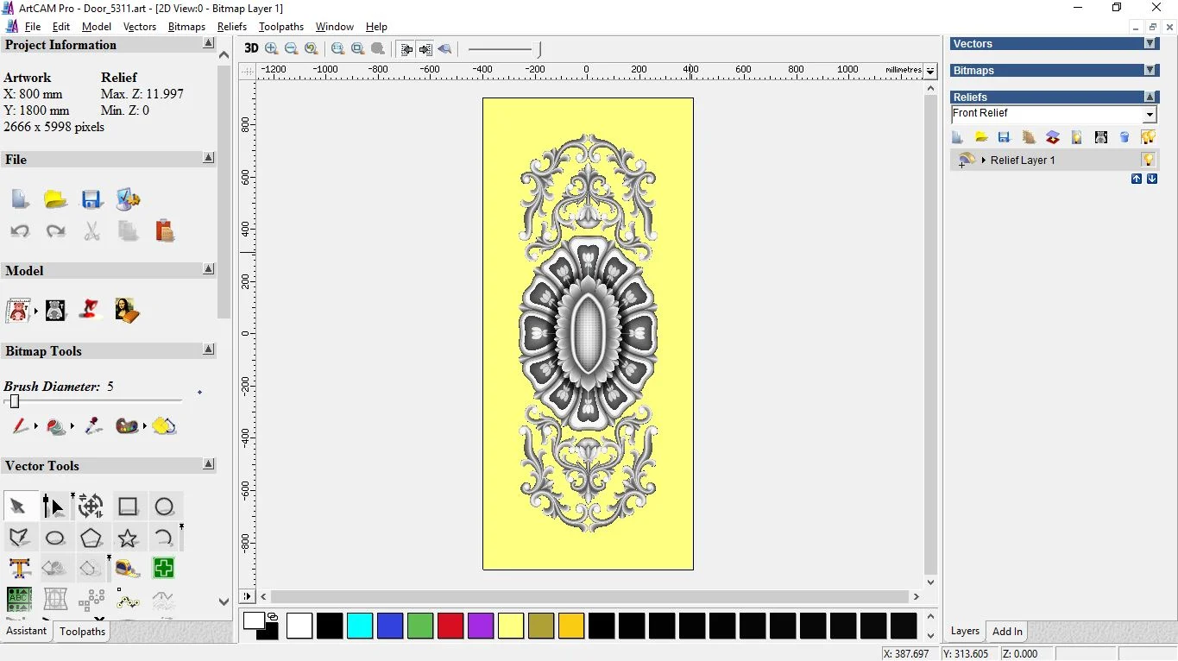Open the Add In tab
The height and width of the screenshot is (661, 1178).
click(1007, 632)
